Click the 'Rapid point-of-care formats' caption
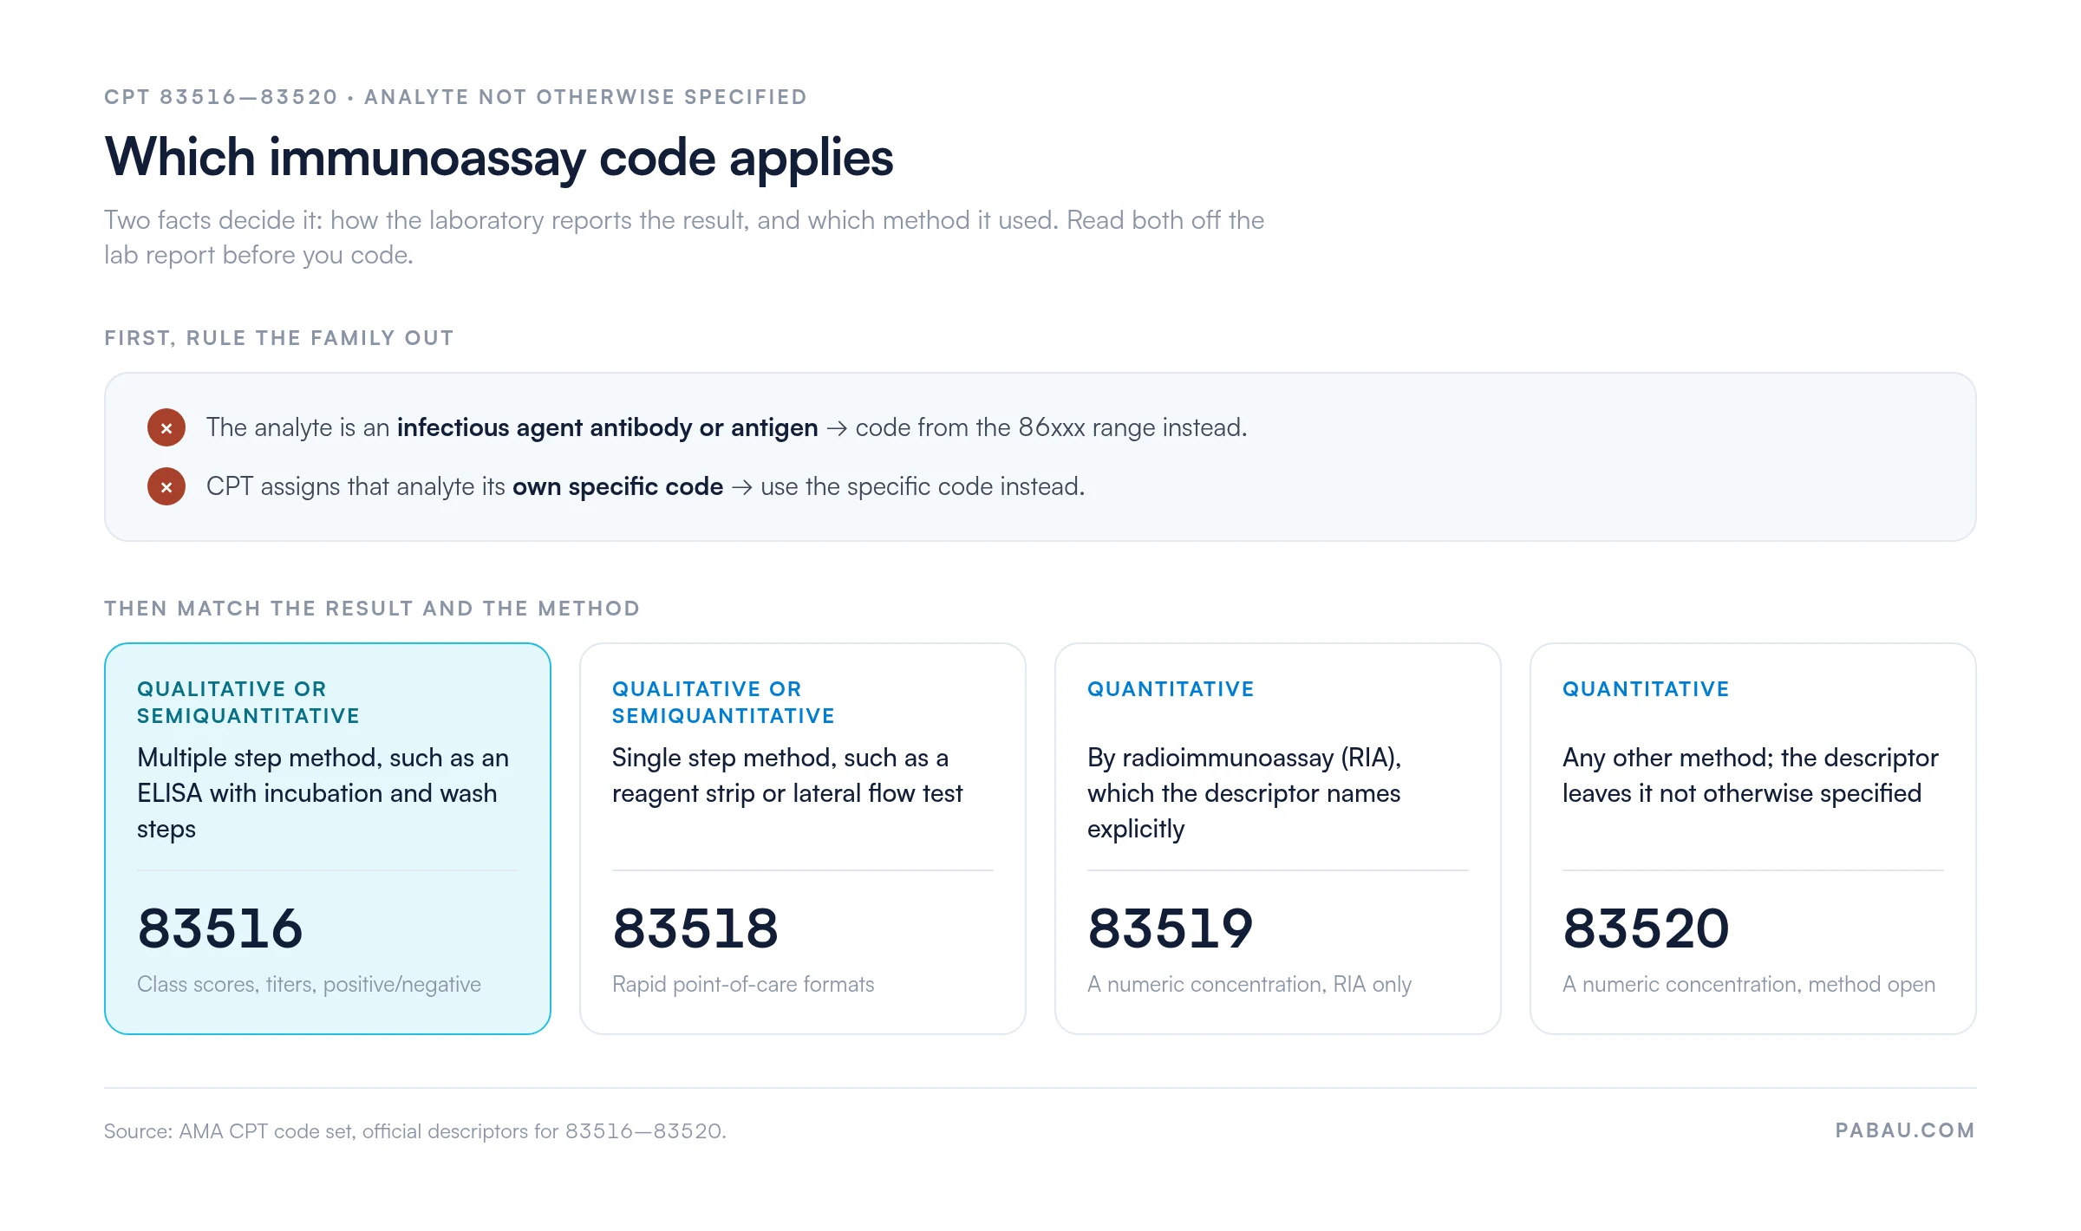Image resolution: width=2081 pixels, height=1231 pixels. point(743,985)
